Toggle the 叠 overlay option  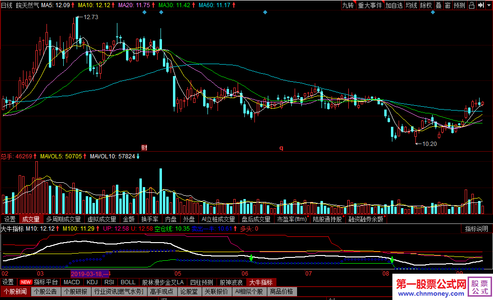(438, 5)
